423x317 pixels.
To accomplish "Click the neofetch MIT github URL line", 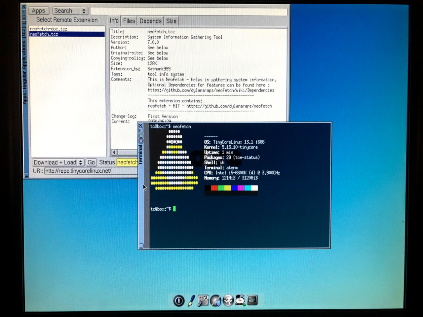I will (210, 106).
